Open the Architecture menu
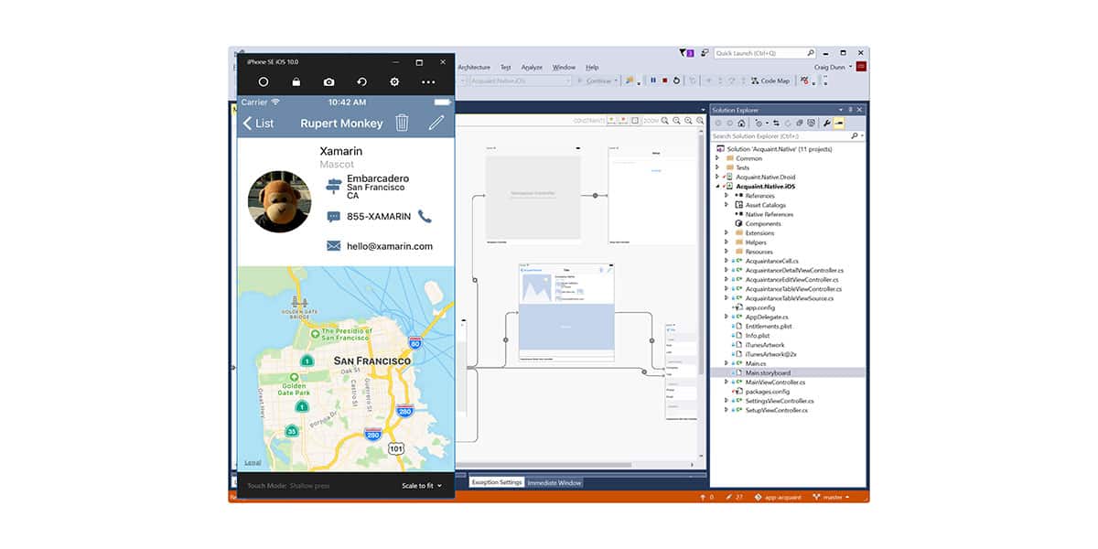 tap(474, 67)
